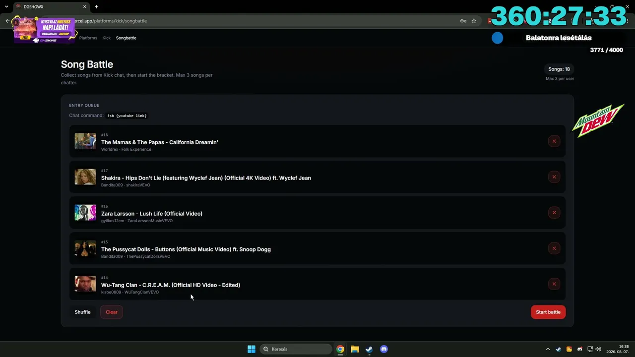Image resolution: width=635 pixels, height=357 pixels.
Task: Open the Shakira video thumbnail
Action: 85,177
